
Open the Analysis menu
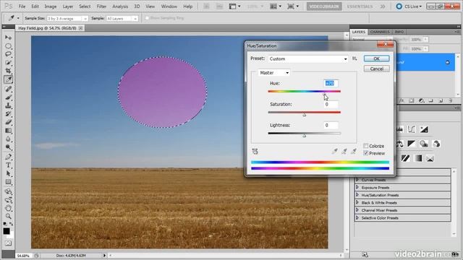pyautogui.click(x=120, y=6)
